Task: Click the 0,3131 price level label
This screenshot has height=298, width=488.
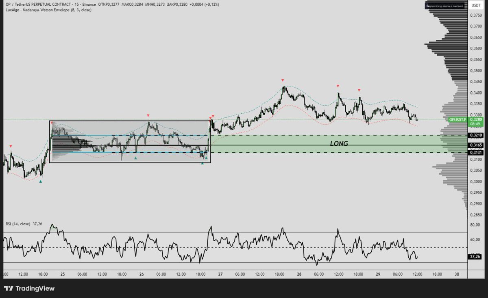Action: coord(475,152)
